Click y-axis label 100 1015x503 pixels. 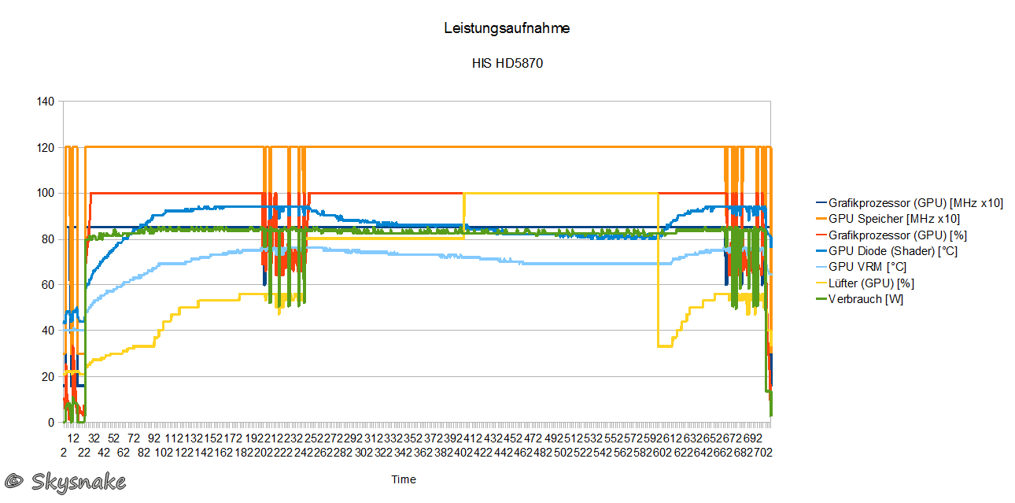coord(46,193)
